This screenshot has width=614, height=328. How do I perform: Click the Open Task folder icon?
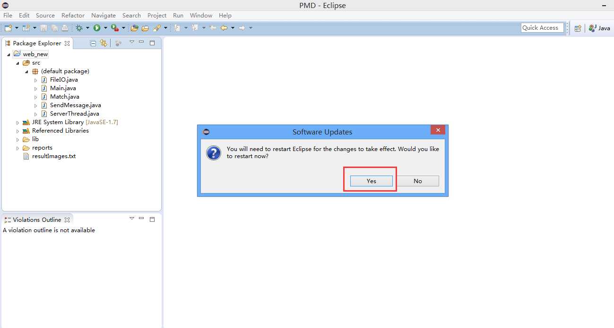pos(146,28)
